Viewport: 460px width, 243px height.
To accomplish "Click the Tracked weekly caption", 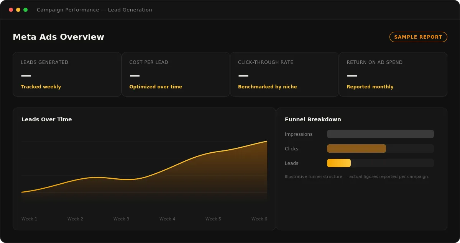I will [41, 87].
